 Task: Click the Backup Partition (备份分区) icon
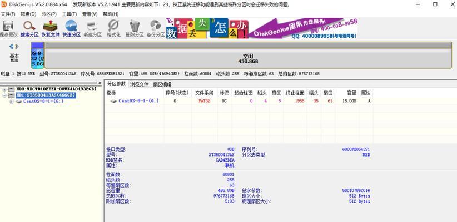(156, 28)
